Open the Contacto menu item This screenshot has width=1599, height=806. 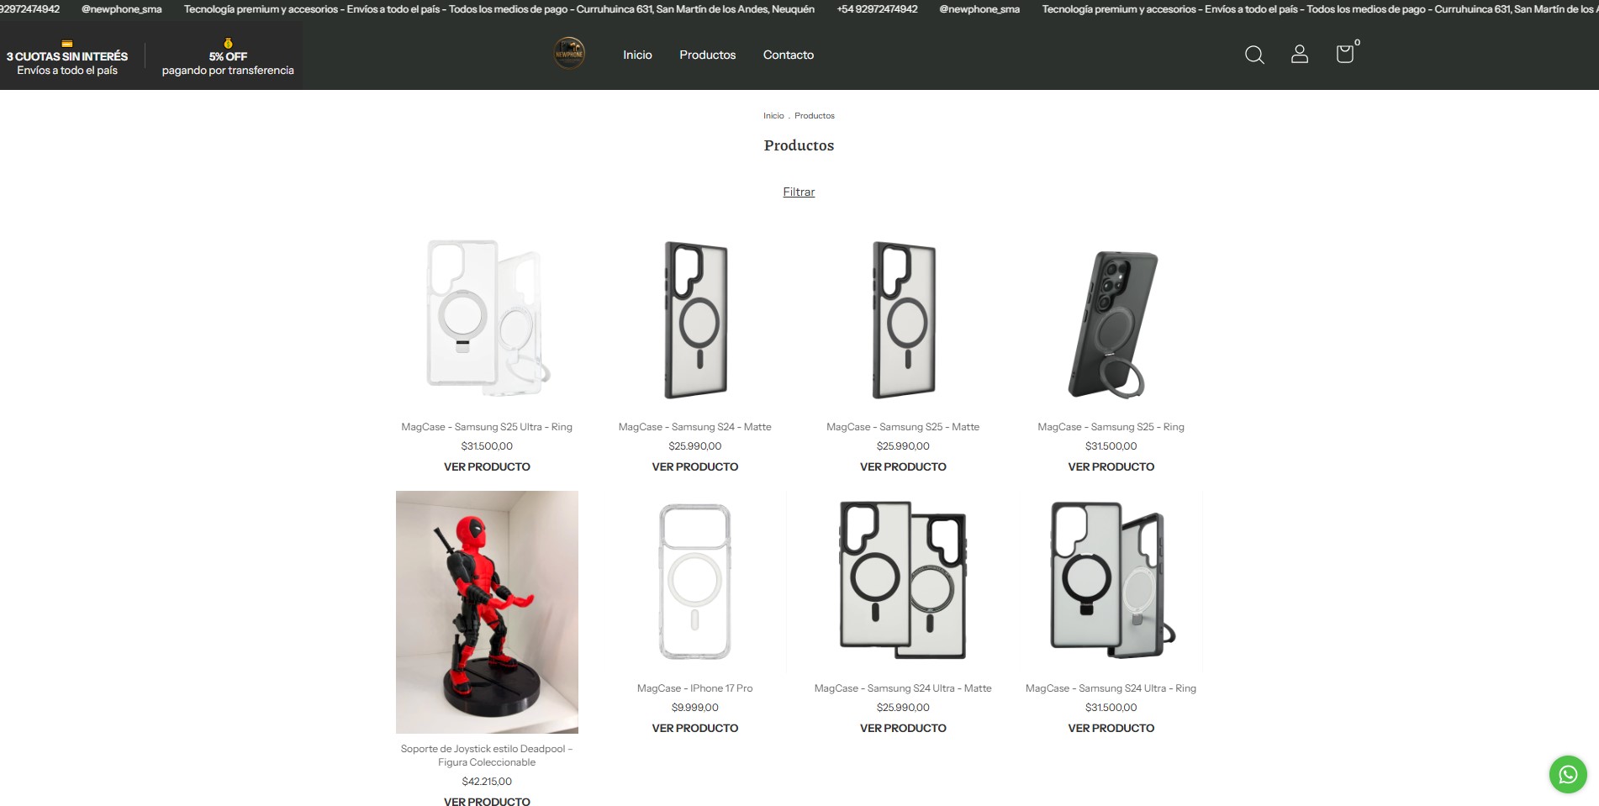789,55
